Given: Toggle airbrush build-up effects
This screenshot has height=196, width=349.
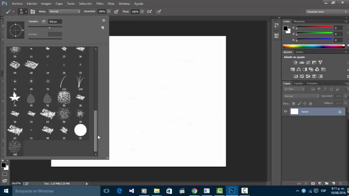Looking at the screenshot, I should pos(149,12).
